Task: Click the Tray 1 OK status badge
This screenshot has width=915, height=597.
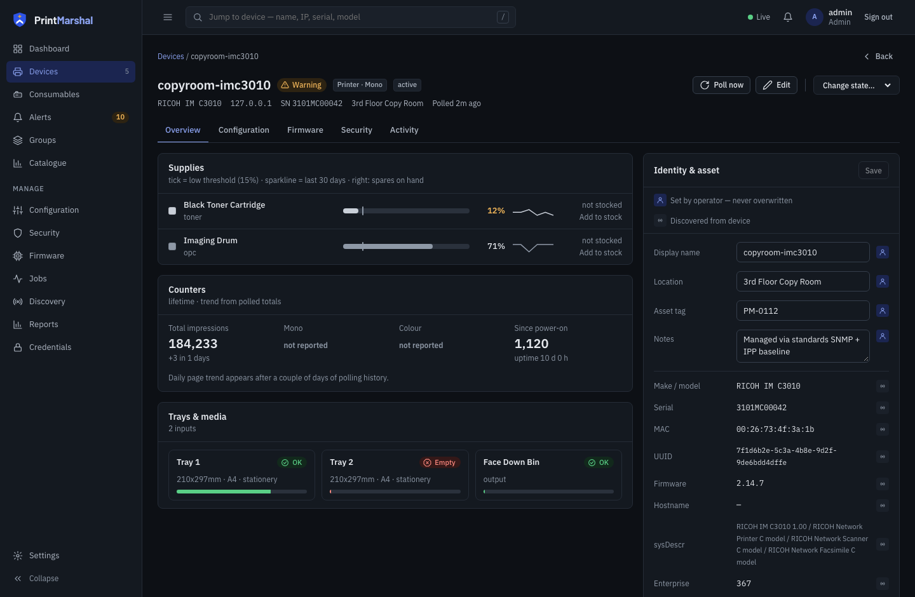Action: pyautogui.click(x=292, y=462)
